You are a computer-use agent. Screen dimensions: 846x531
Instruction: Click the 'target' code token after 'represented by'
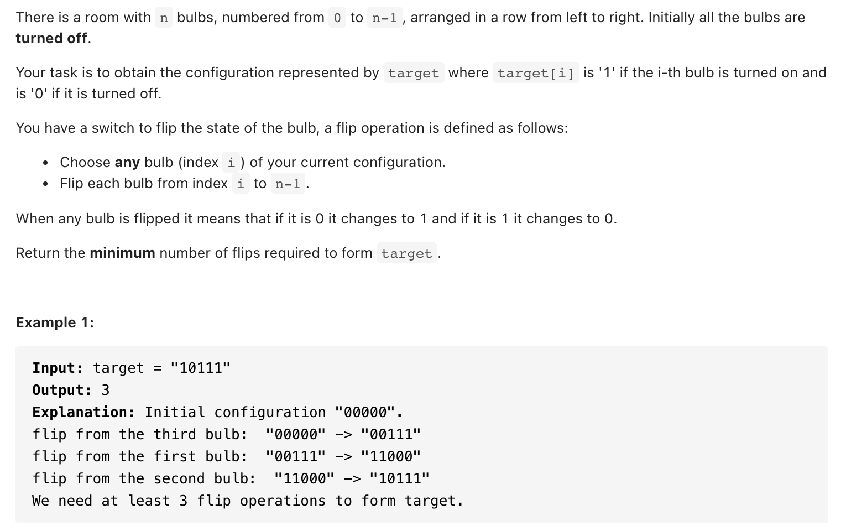[x=414, y=73]
